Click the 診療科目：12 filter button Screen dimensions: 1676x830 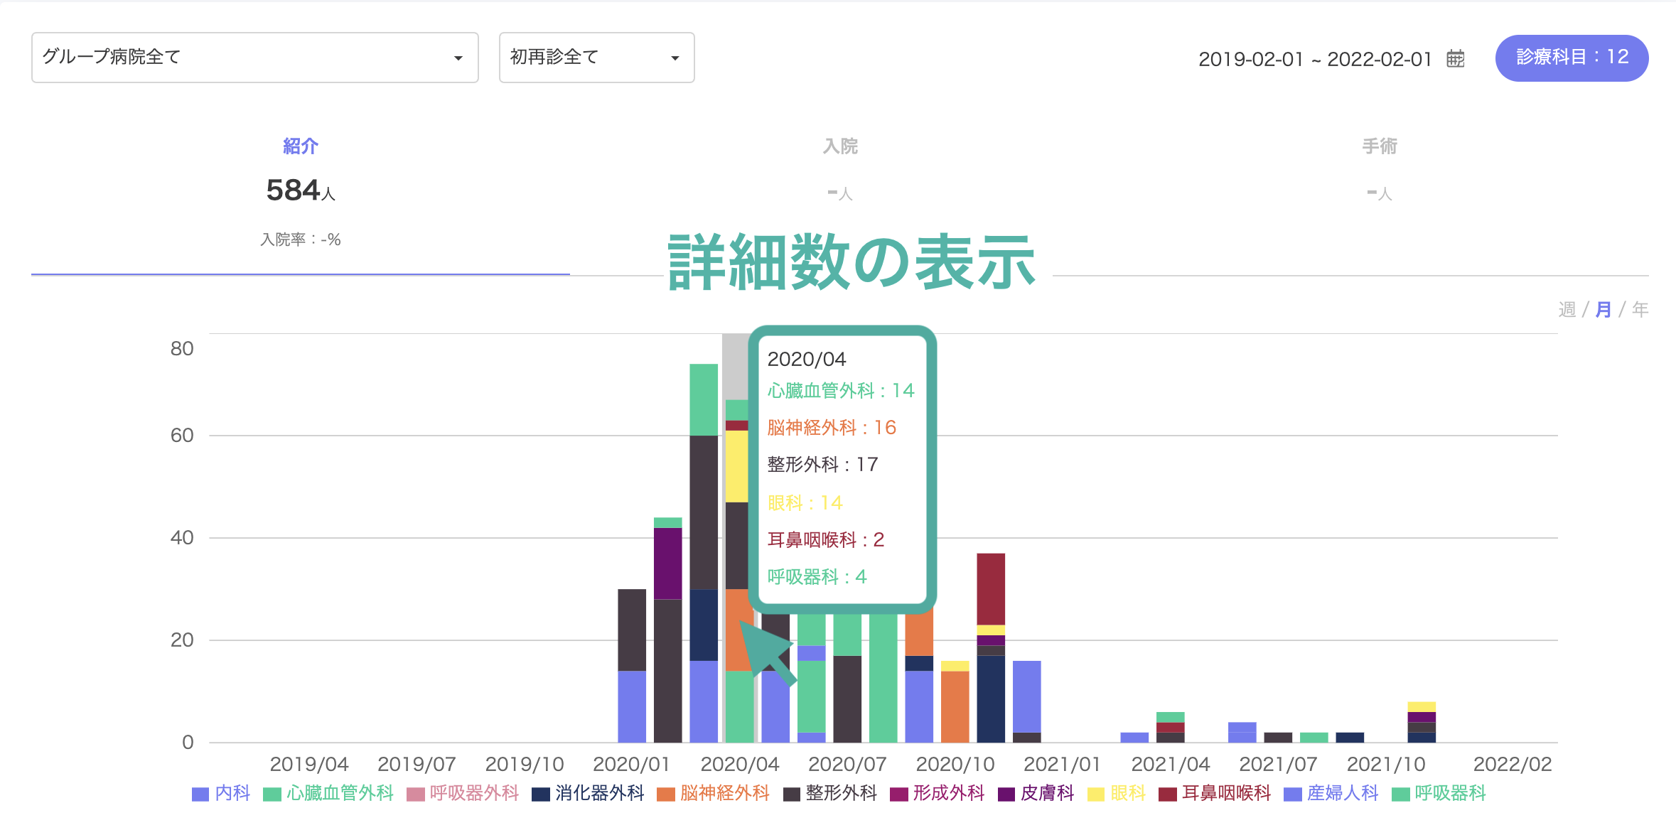[1572, 58]
